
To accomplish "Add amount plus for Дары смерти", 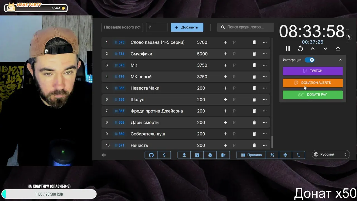I will pos(225,123).
